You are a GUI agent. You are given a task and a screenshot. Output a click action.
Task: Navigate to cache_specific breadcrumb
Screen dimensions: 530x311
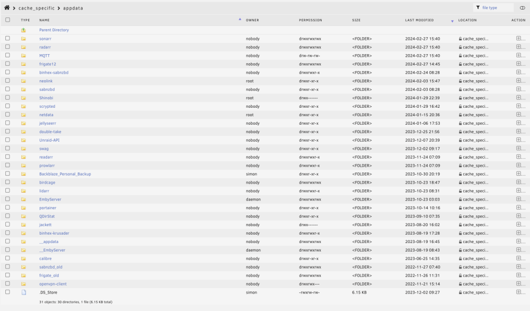pyautogui.click(x=37, y=8)
